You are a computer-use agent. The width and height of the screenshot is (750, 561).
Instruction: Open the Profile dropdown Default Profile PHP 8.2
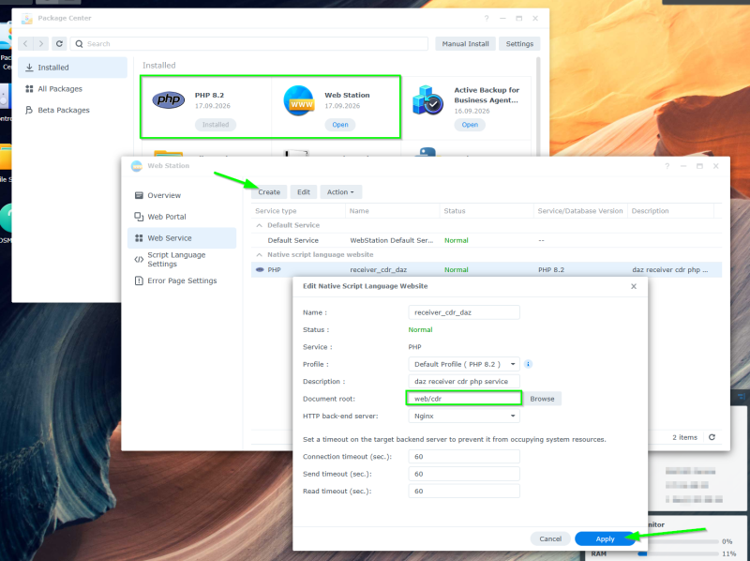pos(464,364)
